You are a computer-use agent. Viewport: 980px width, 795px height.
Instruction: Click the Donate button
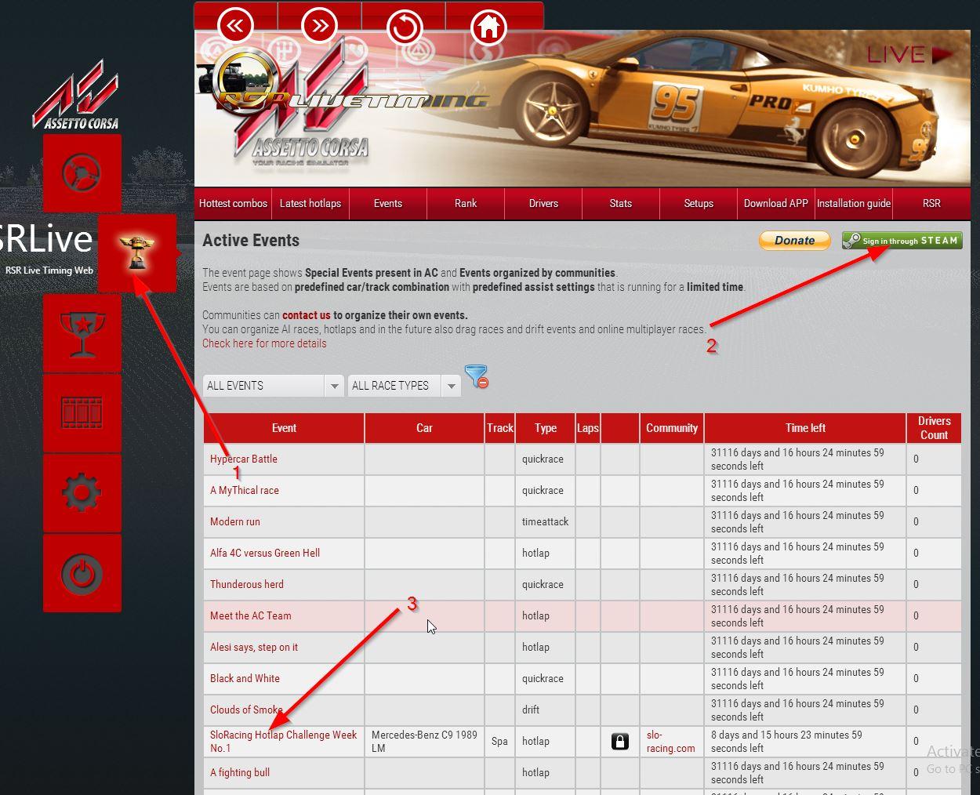point(795,241)
